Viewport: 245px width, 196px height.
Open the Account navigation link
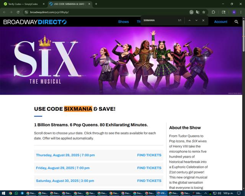click(220, 22)
